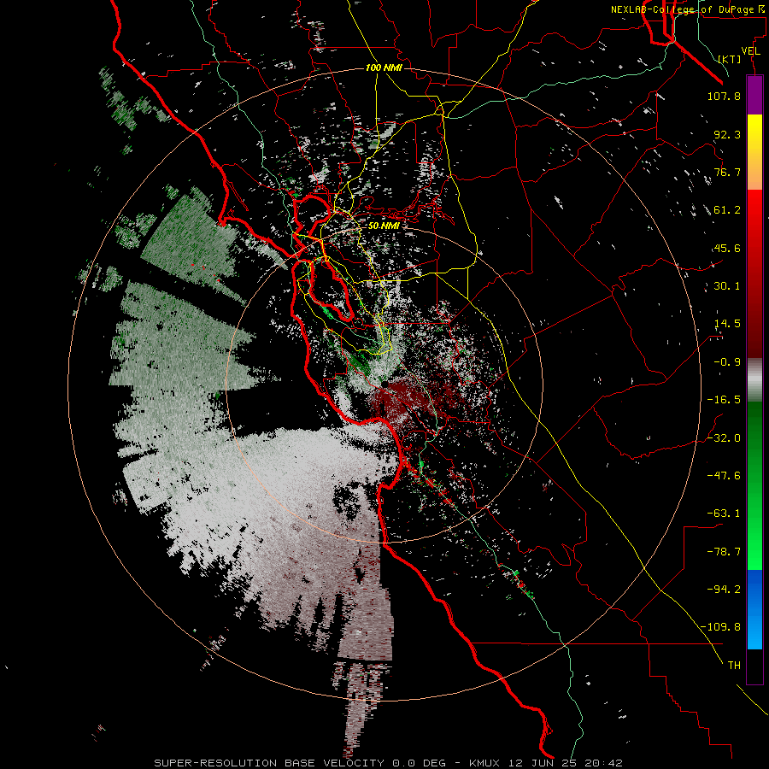
Task: Select the 61.2 legend value
Action: 727,210
